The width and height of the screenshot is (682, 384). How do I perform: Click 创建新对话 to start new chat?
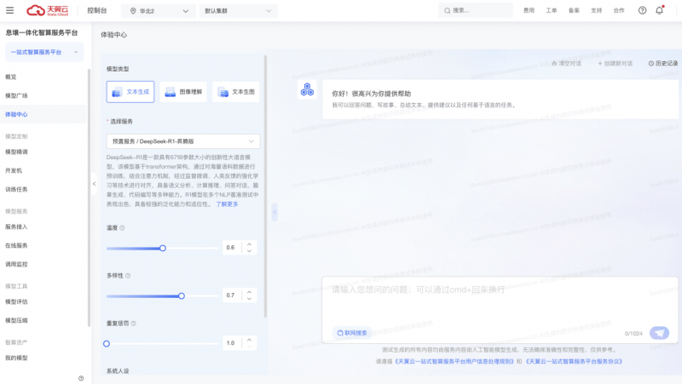click(615, 63)
